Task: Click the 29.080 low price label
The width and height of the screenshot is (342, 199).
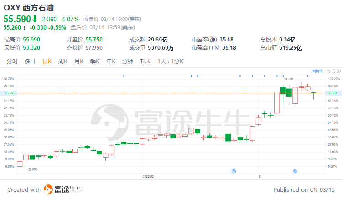Action: click(33, 169)
